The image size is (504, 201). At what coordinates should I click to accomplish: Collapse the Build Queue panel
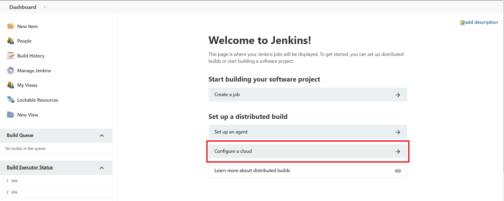tap(102, 136)
